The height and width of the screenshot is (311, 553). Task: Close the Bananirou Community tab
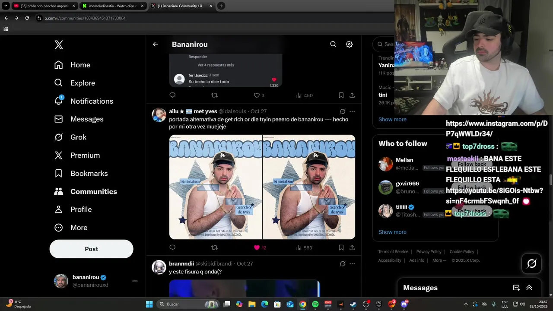(x=211, y=6)
